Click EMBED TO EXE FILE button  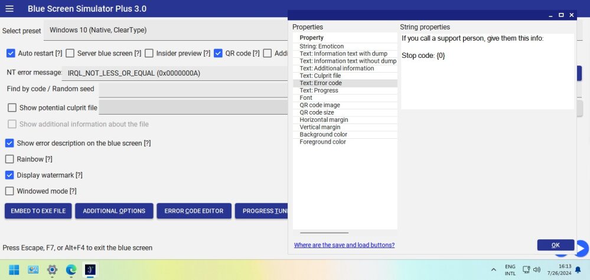tap(38, 211)
